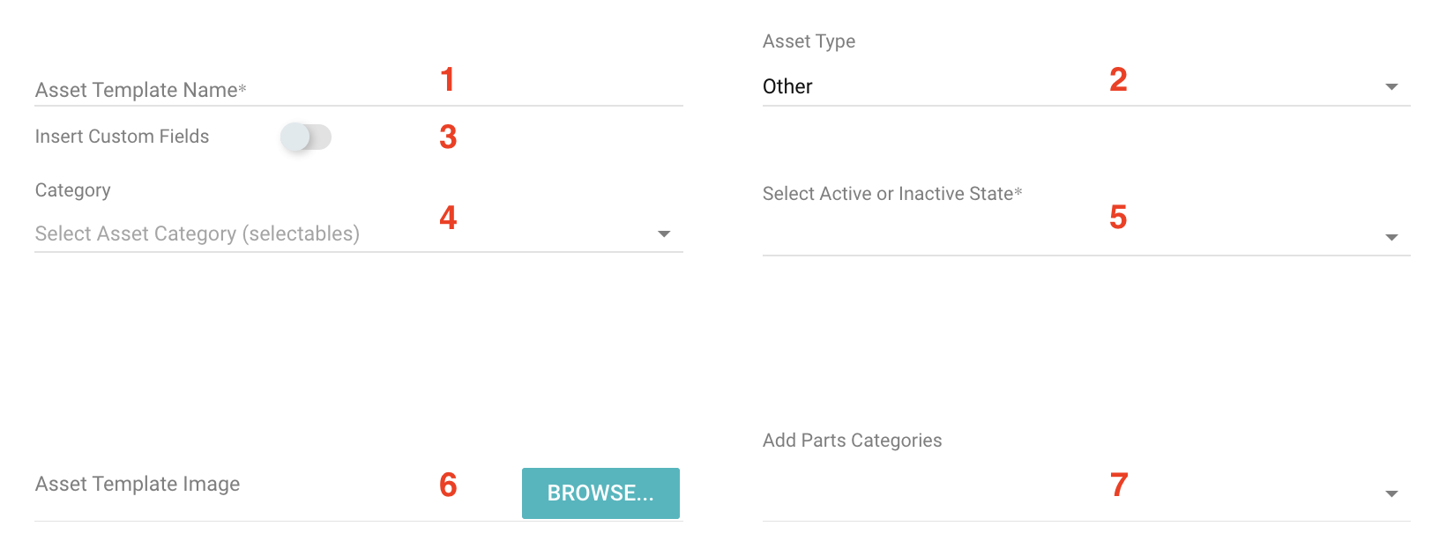The height and width of the screenshot is (541, 1439).
Task: Click the Category label above the dropdown
Action: pos(72,190)
